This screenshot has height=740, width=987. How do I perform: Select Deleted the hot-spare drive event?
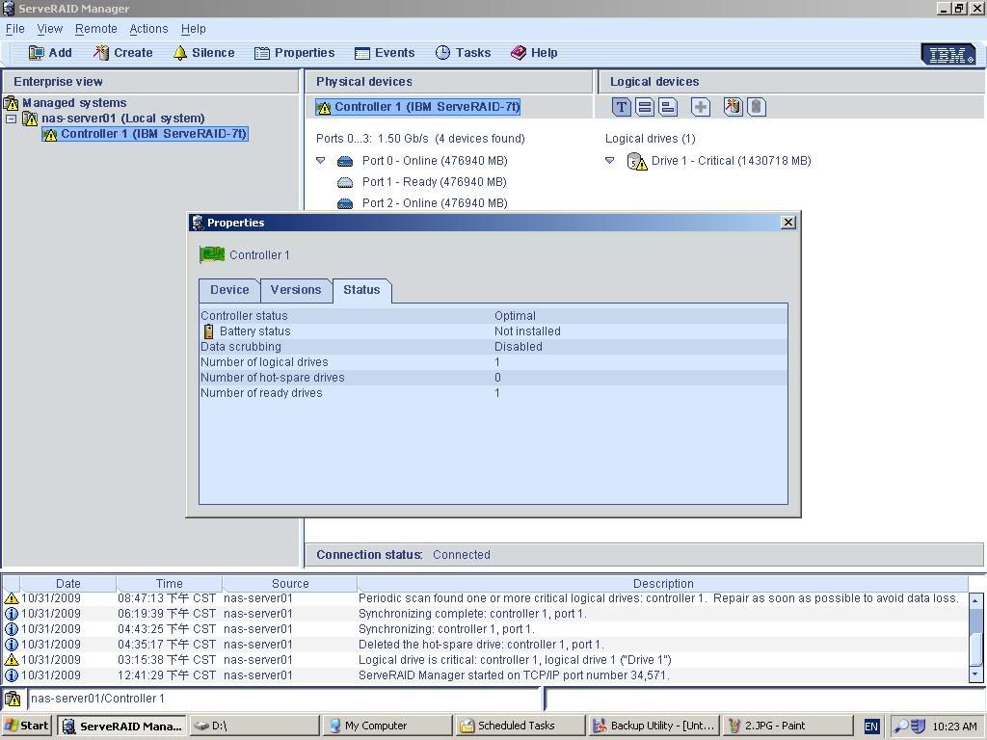pyautogui.click(x=486, y=645)
